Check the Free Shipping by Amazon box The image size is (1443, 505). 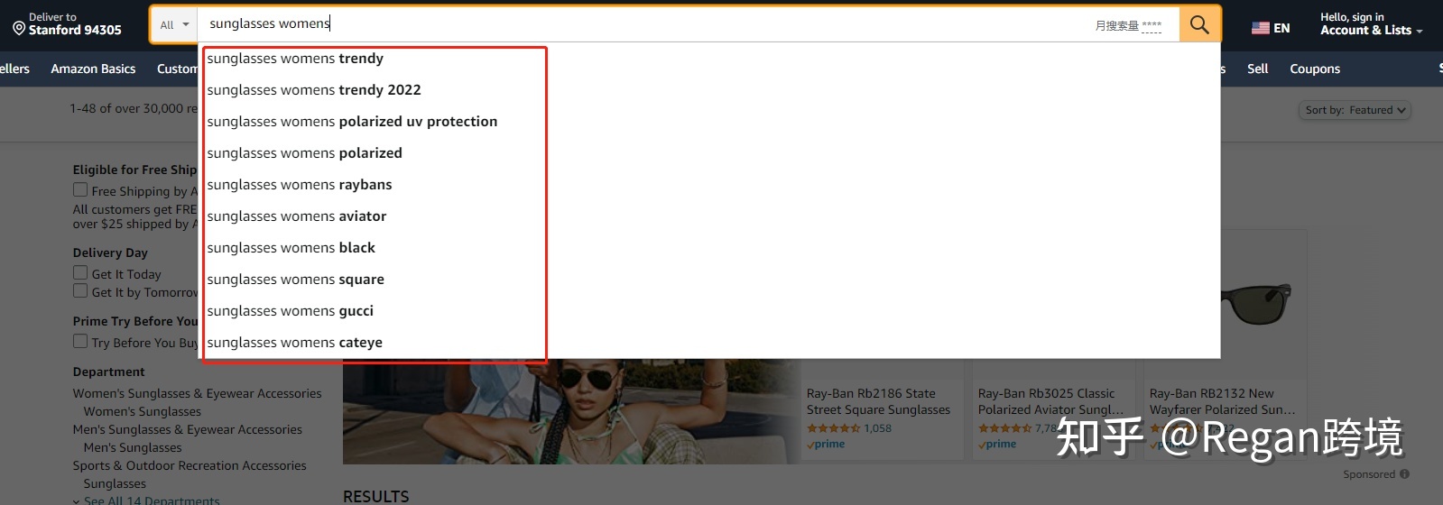point(80,190)
